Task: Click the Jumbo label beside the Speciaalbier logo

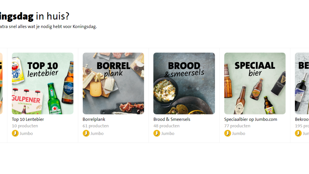Action: (x=239, y=134)
